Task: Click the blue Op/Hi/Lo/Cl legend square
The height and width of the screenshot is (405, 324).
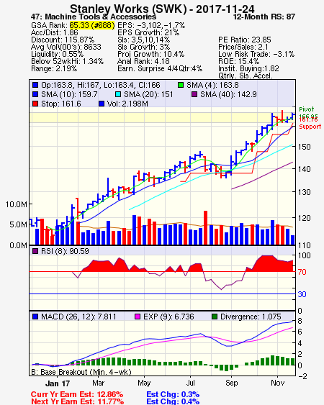Action: coord(35,85)
